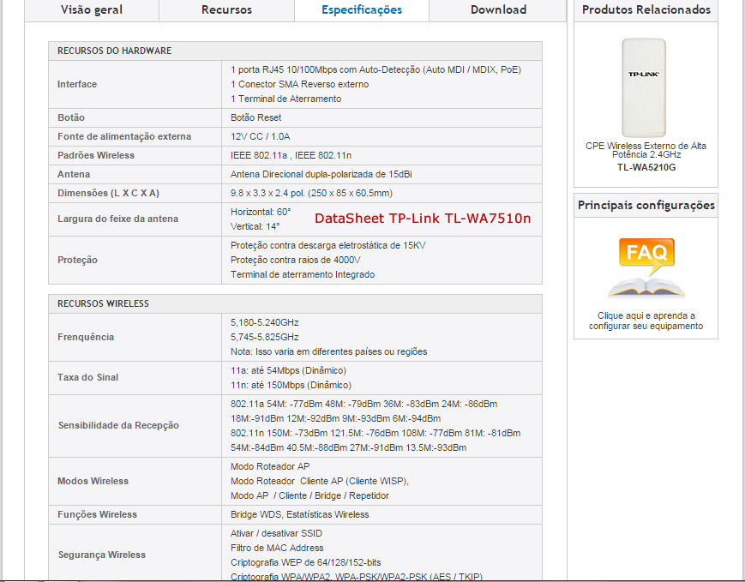Viewport: 745px width, 582px height.
Task: Click the 'Proteção' row label
Action: click(x=77, y=260)
